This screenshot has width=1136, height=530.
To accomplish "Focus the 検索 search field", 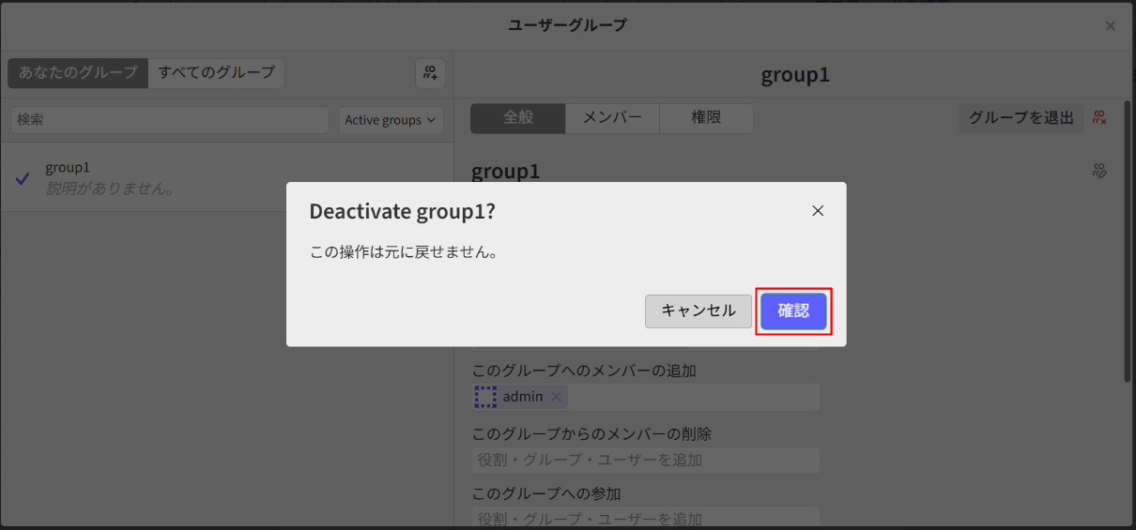I will click(170, 120).
